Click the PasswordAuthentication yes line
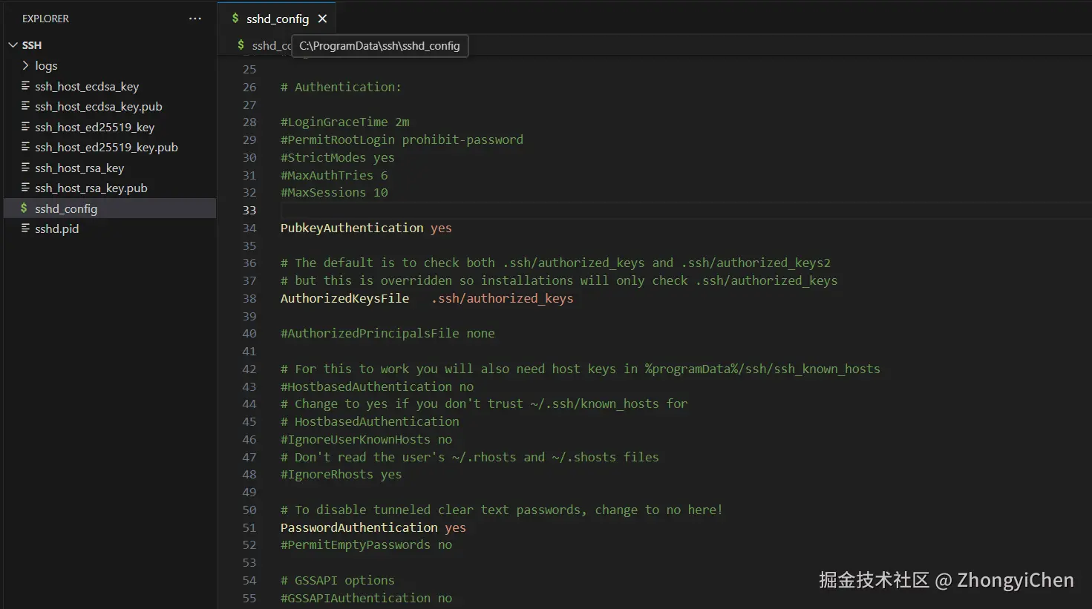This screenshot has height=609, width=1092. tap(373, 528)
